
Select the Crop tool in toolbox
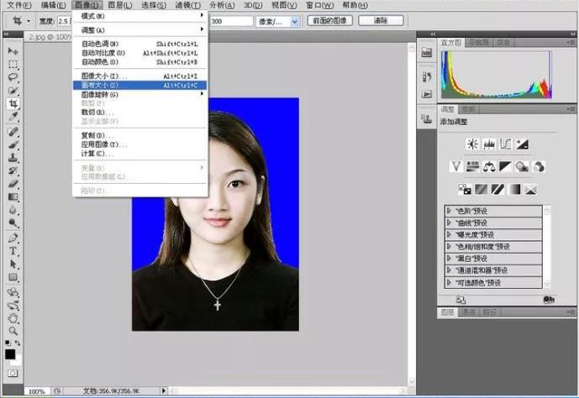[13, 104]
